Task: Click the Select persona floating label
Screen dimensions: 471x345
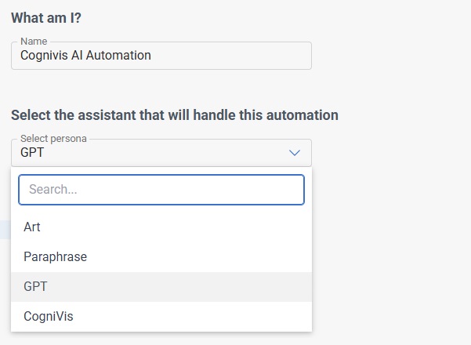Action: (53, 139)
